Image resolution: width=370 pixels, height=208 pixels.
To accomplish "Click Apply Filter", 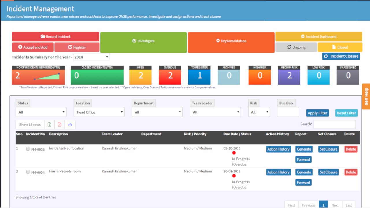I will point(317,113).
